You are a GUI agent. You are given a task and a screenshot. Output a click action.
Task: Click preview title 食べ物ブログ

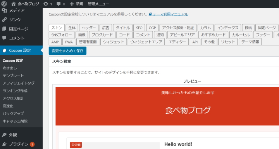tap(188, 110)
